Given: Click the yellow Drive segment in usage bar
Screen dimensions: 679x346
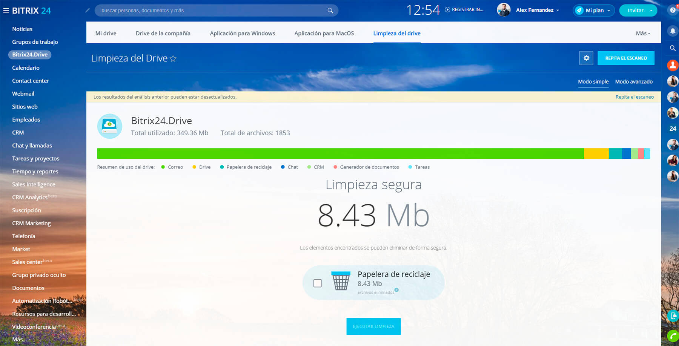Looking at the screenshot, I should (596, 153).
